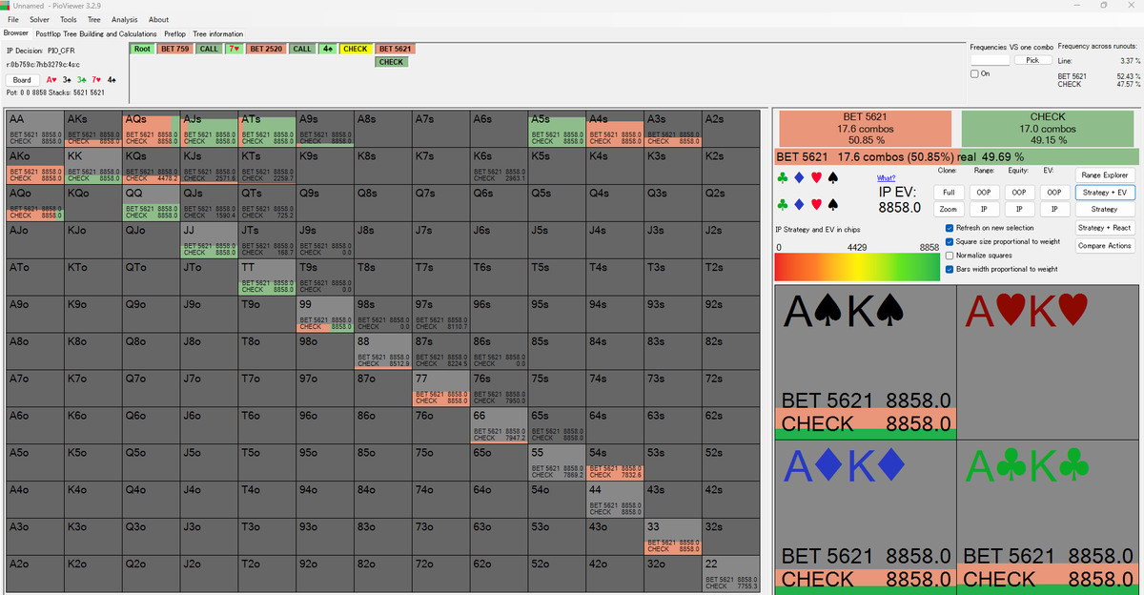Select the AQs hand cell in the grid
The width and height of the screenshot is (1144, 595).
151,127
